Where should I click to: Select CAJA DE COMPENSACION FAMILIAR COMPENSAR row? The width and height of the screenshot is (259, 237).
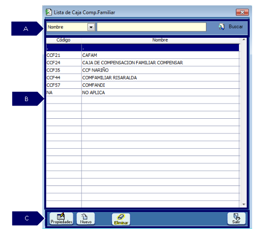point(160,63)
